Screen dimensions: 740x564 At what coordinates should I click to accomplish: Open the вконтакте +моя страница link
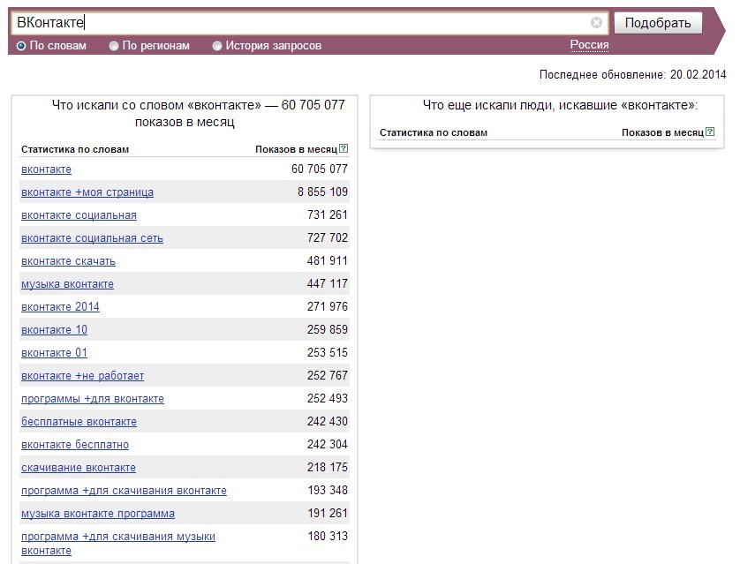[x=87, y=192]
